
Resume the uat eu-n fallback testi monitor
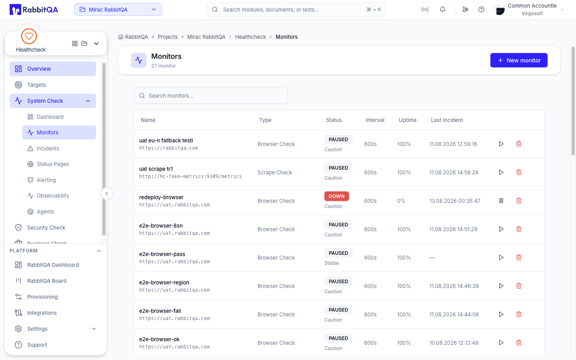pos(501,144)
